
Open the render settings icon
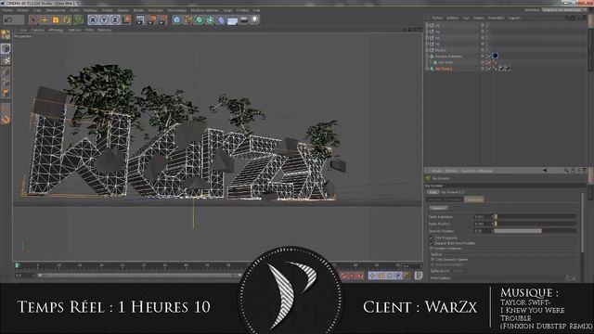[x=163, y=19]
